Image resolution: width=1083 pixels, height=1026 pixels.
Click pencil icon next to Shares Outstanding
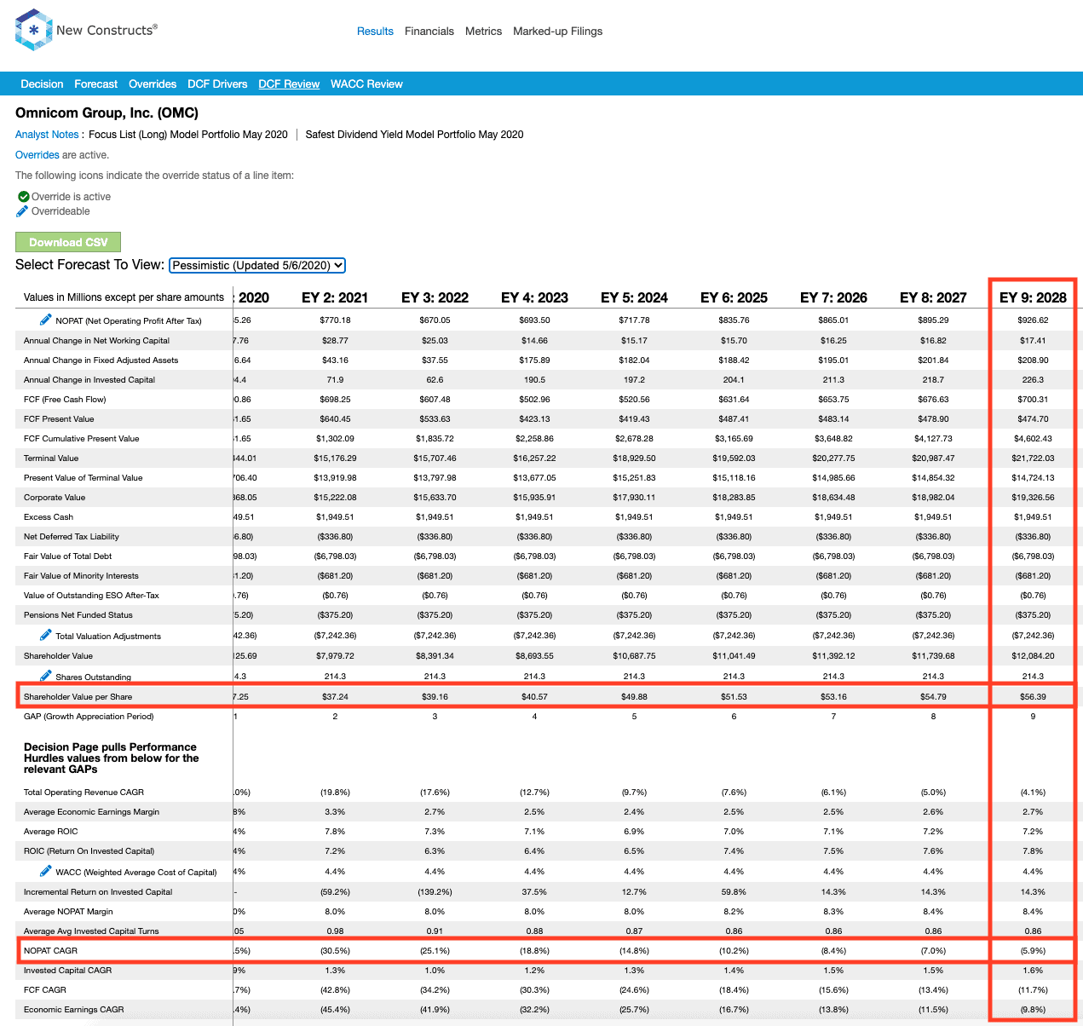46,676
